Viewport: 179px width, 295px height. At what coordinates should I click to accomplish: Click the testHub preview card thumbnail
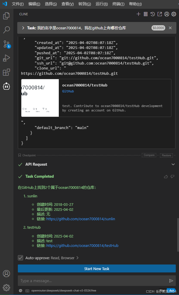point(40,98)
